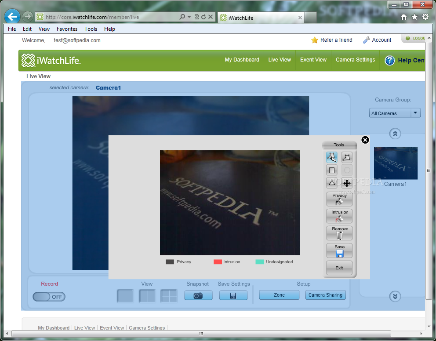Apply Privacy paint bucket
Screen dimensions: 436x341
[339, 199]
